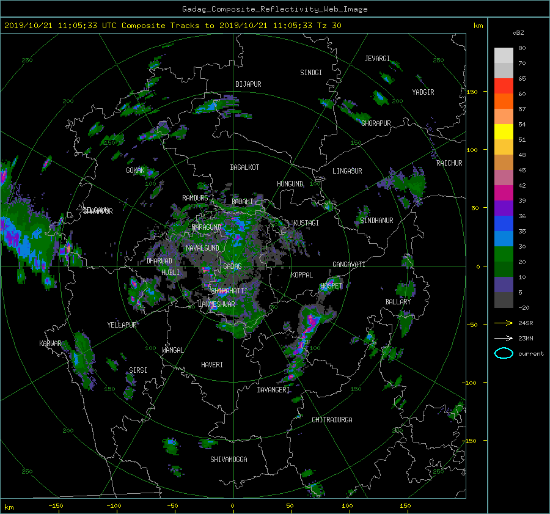The width and height of the screenshot is (550, 514).
Task: Click the SINDHANUR city label
Action: [376, 221]
